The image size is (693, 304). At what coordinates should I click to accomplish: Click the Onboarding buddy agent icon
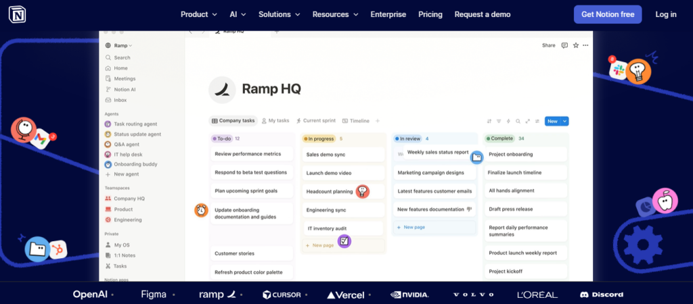[108, 164]
